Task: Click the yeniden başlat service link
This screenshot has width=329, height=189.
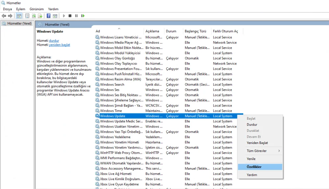Action: point(59,45)
